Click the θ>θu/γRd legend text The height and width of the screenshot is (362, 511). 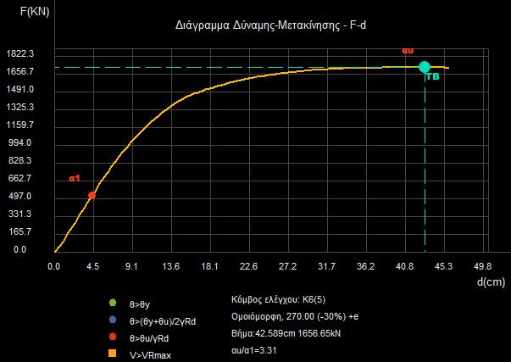(149, 338)
